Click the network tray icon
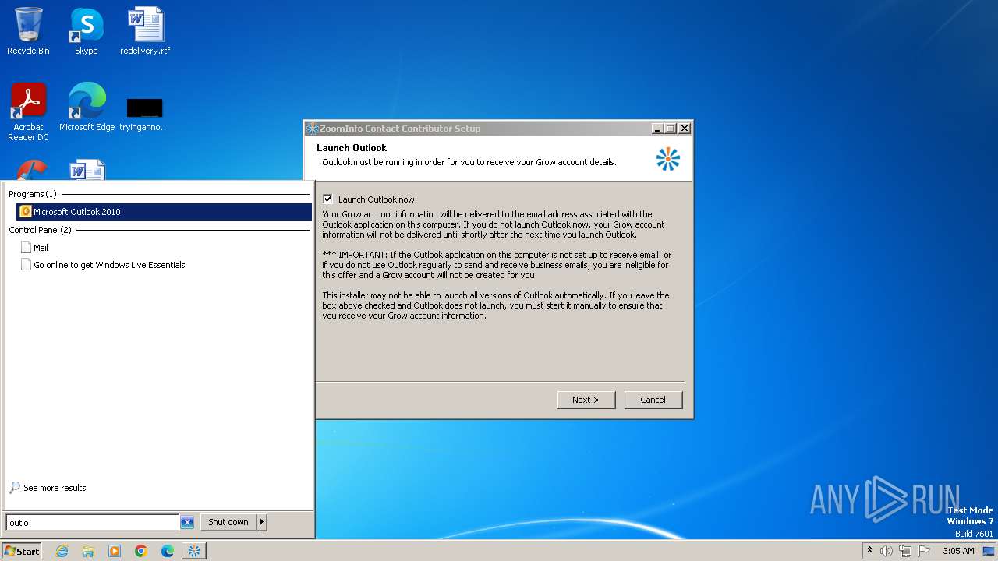The image size is (998, 561). pyautogui.click(x=905, y=551)
